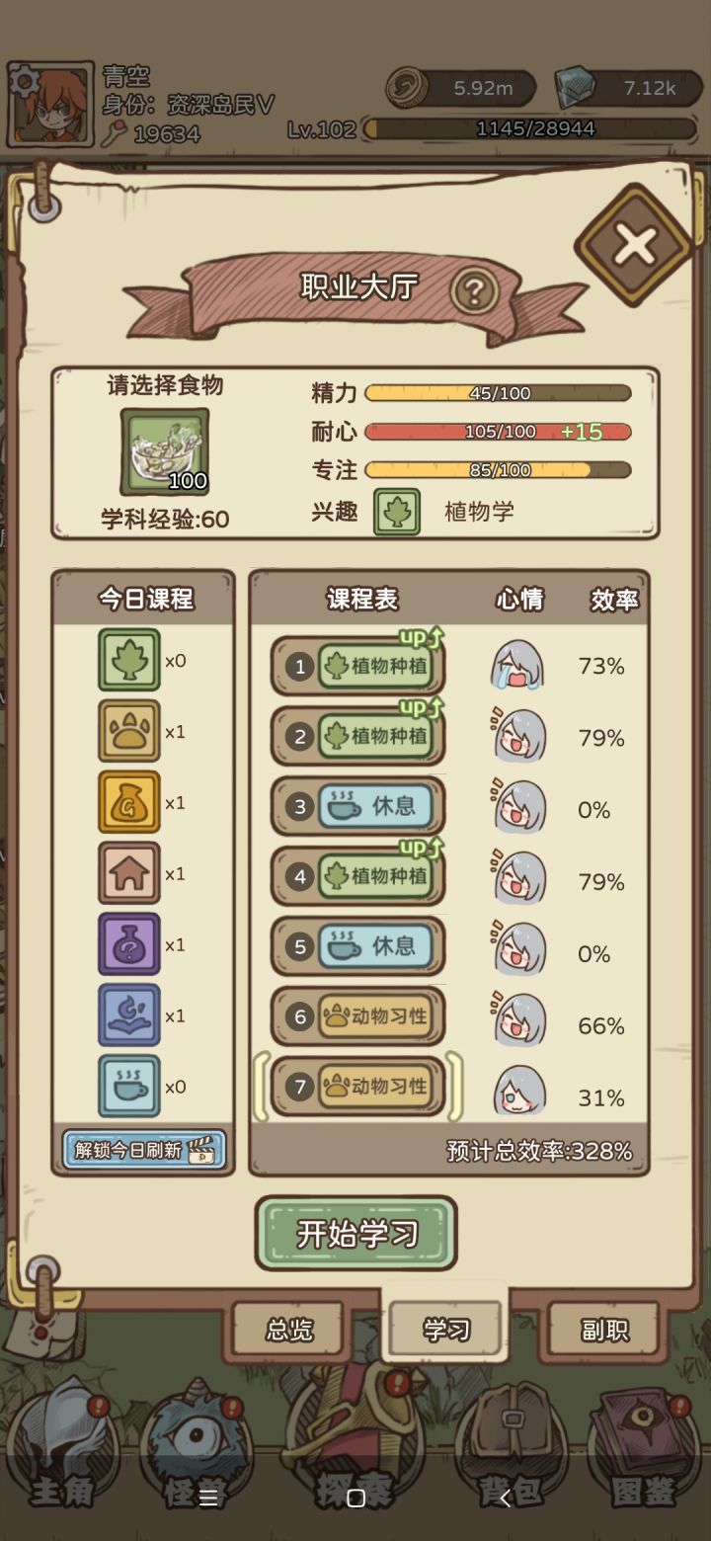Choose the rest coffee cup course icon

point(129,1087)
